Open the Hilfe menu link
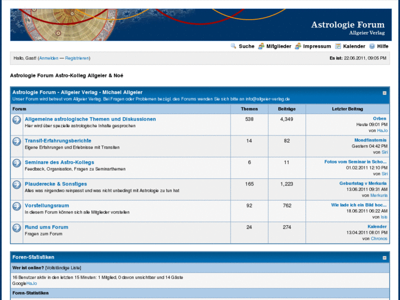Screen dimensions: 400x300 click(x=382, y=46)
